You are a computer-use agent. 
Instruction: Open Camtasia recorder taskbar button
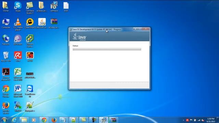94,120
